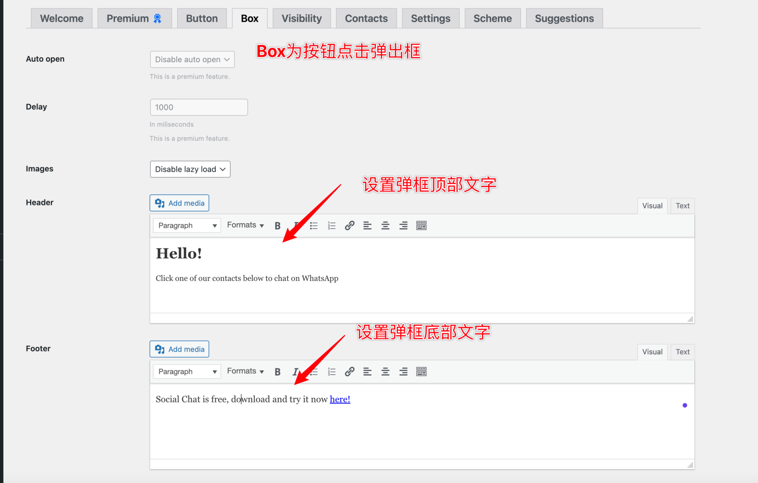Image resolution: width=758 pixels, height=483 pixels.
Task: Align text left in the Header editor
Action: (367, 225)
